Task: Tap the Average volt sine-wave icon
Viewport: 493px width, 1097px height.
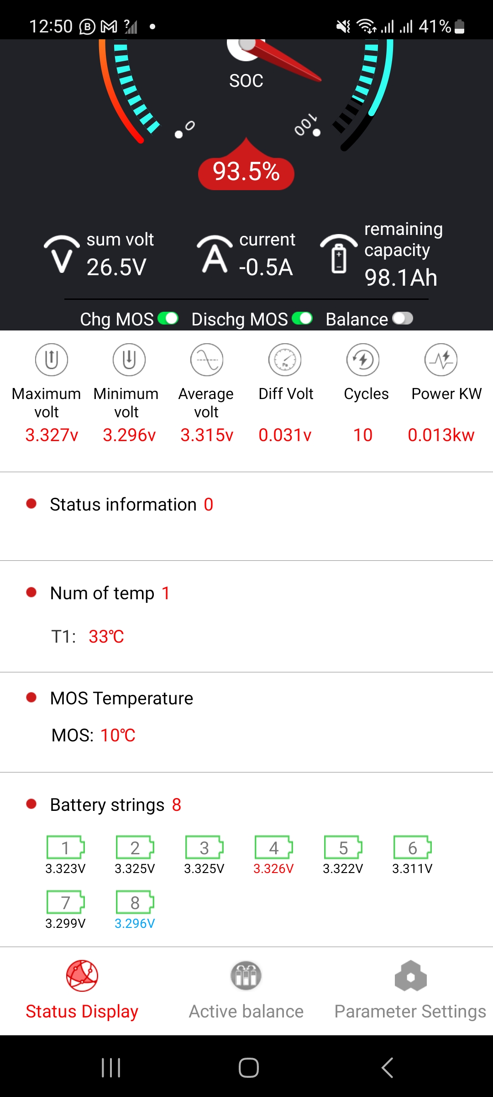Action: click(207, 360)
